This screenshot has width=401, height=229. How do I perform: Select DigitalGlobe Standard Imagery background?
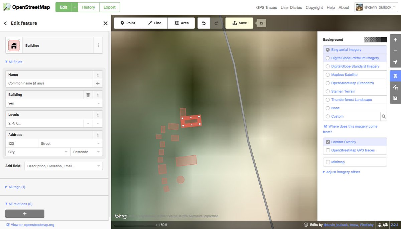[355, 66]
